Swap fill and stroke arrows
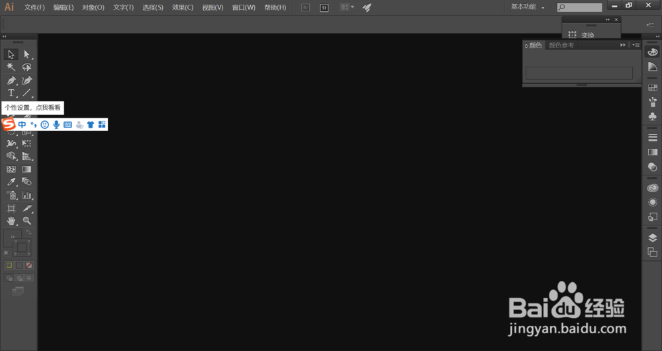The width and height of the screenshot is (662, 351). (28, 232)
